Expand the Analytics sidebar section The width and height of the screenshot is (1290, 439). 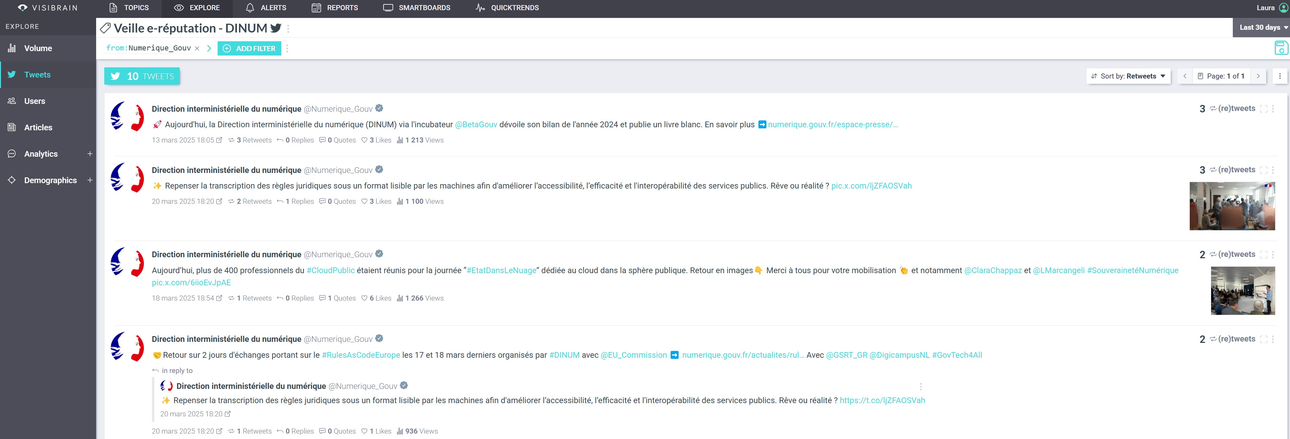(90, 154)
